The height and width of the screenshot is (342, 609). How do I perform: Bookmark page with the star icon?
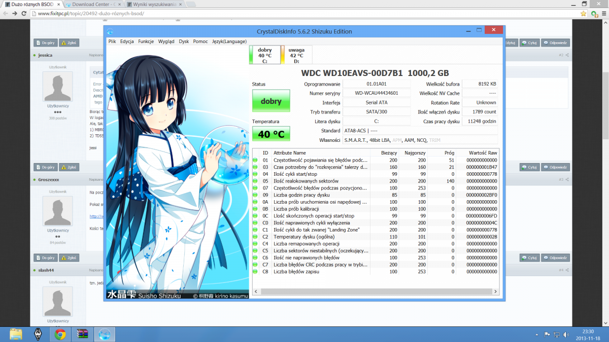click(584, 14)
